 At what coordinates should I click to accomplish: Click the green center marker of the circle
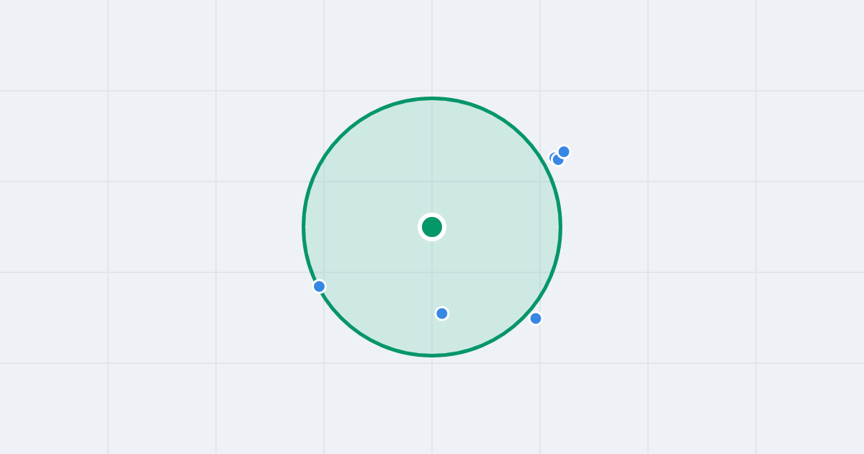(432, 227)
